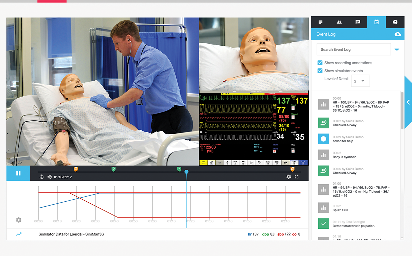Pause the video playback
Screen dimensions: 412x256
tap(18, 173)
